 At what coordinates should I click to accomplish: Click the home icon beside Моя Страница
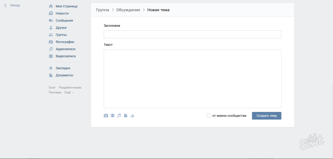pyautogui.click(x=51, y=6)
